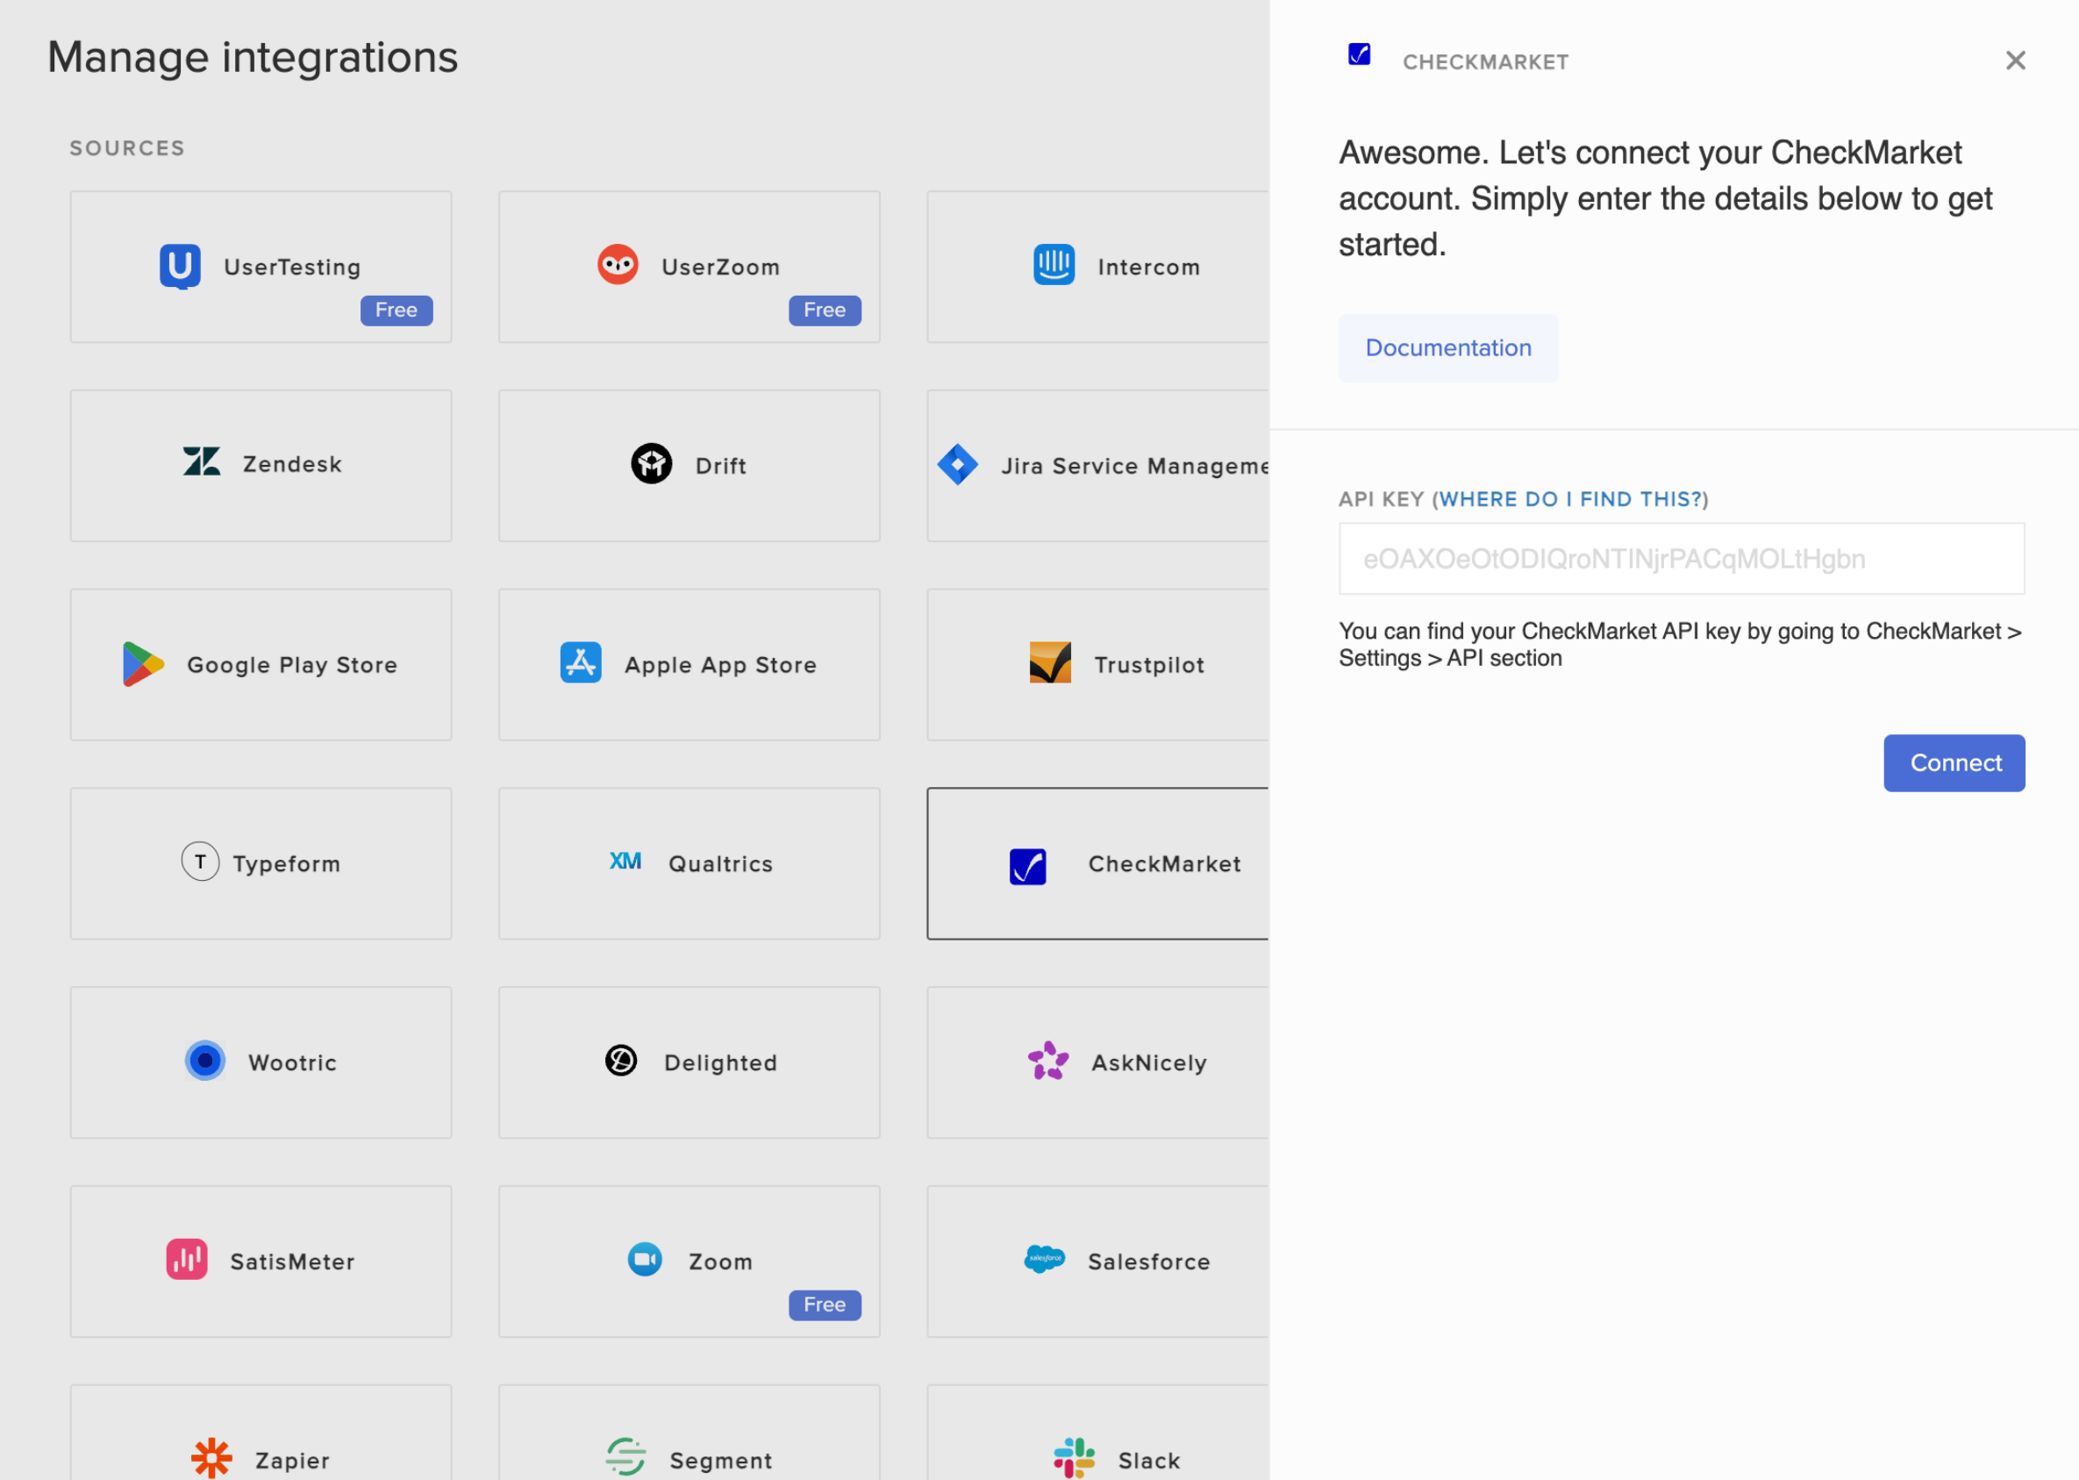Click the CHECKMARKET panel title text
The height and width of the screenshot is (1480, 2079).
(x=1485, y=62)
